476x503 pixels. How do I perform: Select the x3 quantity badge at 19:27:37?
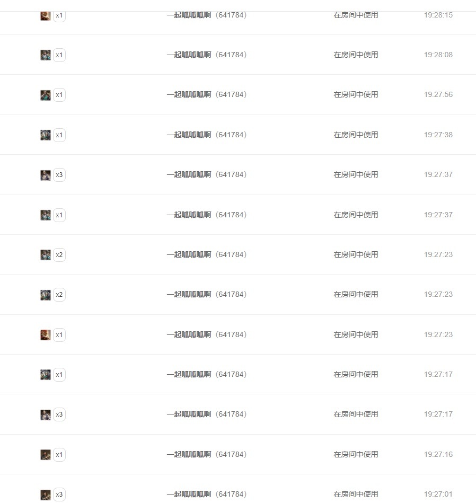[59, 175]
